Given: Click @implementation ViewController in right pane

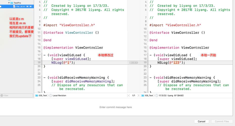Looking at the screenshot, I should point(179,48).
